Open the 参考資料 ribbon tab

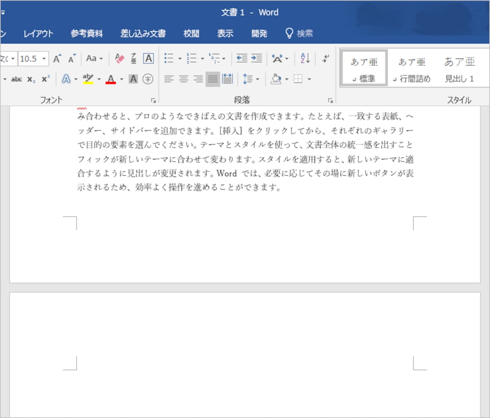coord(87,34)
